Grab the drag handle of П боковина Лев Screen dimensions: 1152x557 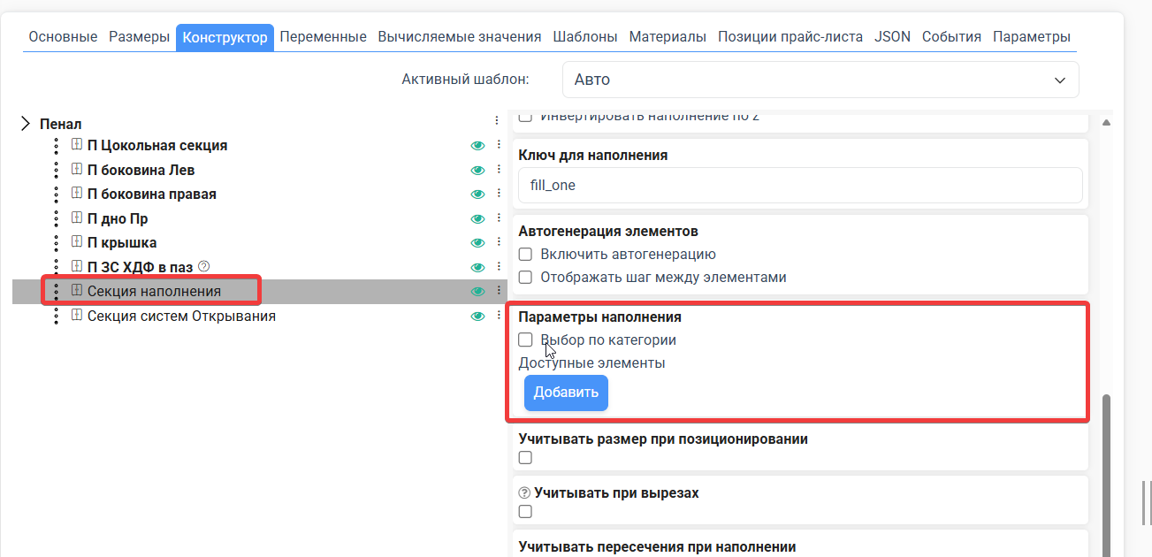pyautogui.click(x=56, y=170)
